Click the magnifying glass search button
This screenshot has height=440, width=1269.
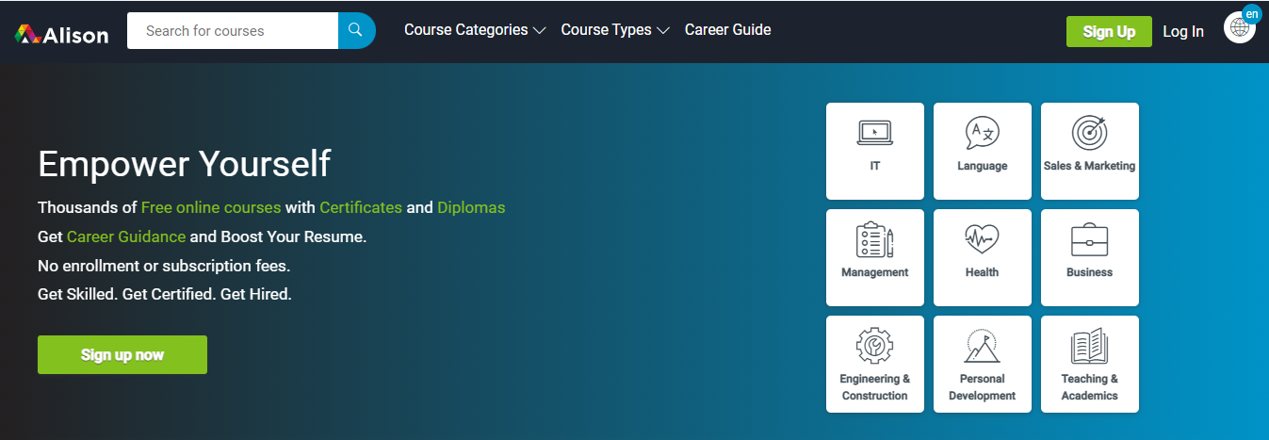356,31
